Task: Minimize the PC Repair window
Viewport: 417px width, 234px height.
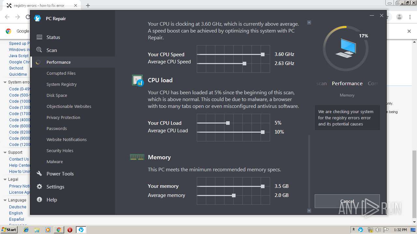Action: pos(372,15)
